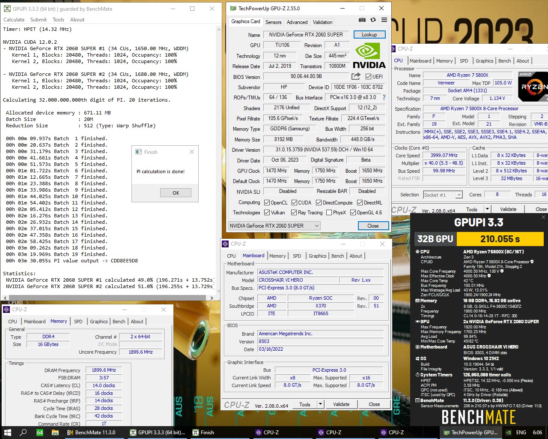Click Validate in CPU-Z CPU window
Image resolution: width=548 pixels, height=439 pixels.
pos(508,209)
